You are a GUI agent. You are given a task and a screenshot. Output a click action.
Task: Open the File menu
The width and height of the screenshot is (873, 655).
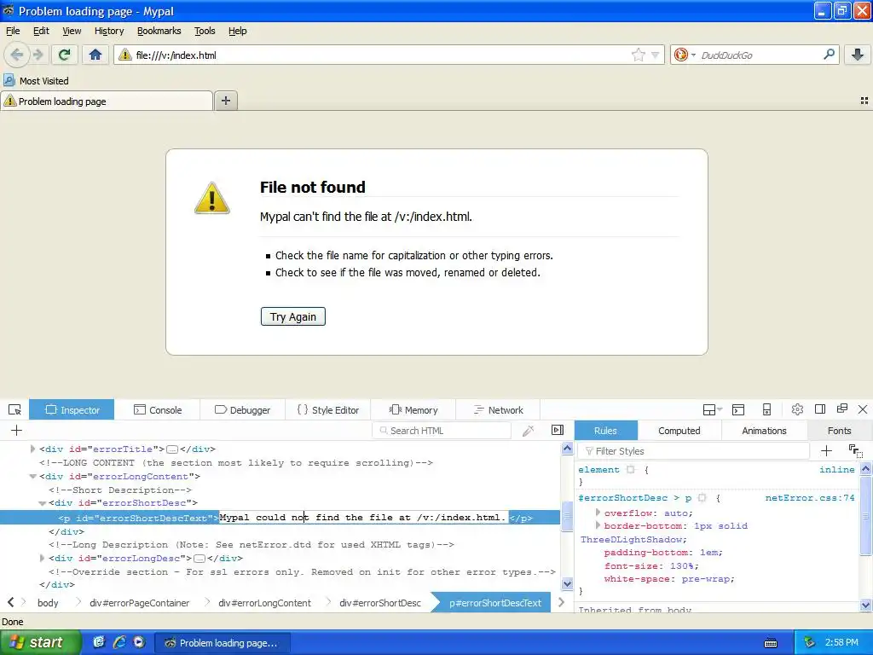[x=13, y=31]
